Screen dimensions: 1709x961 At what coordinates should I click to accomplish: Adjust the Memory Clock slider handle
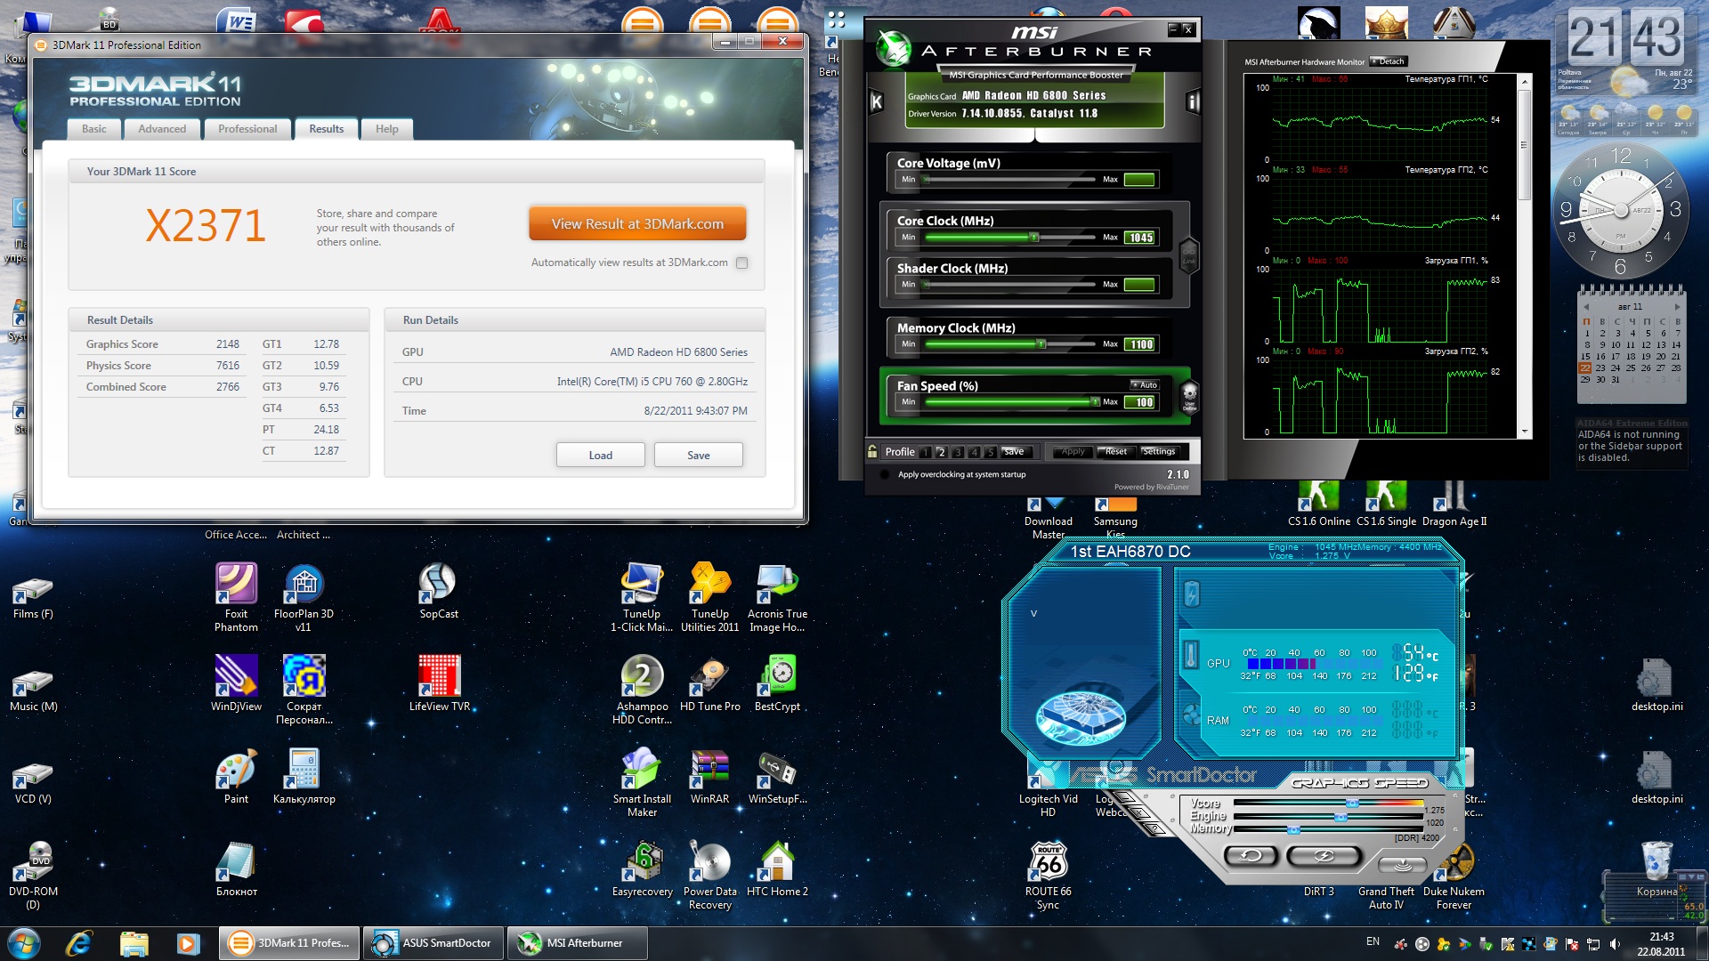(x=1041, y=344)
